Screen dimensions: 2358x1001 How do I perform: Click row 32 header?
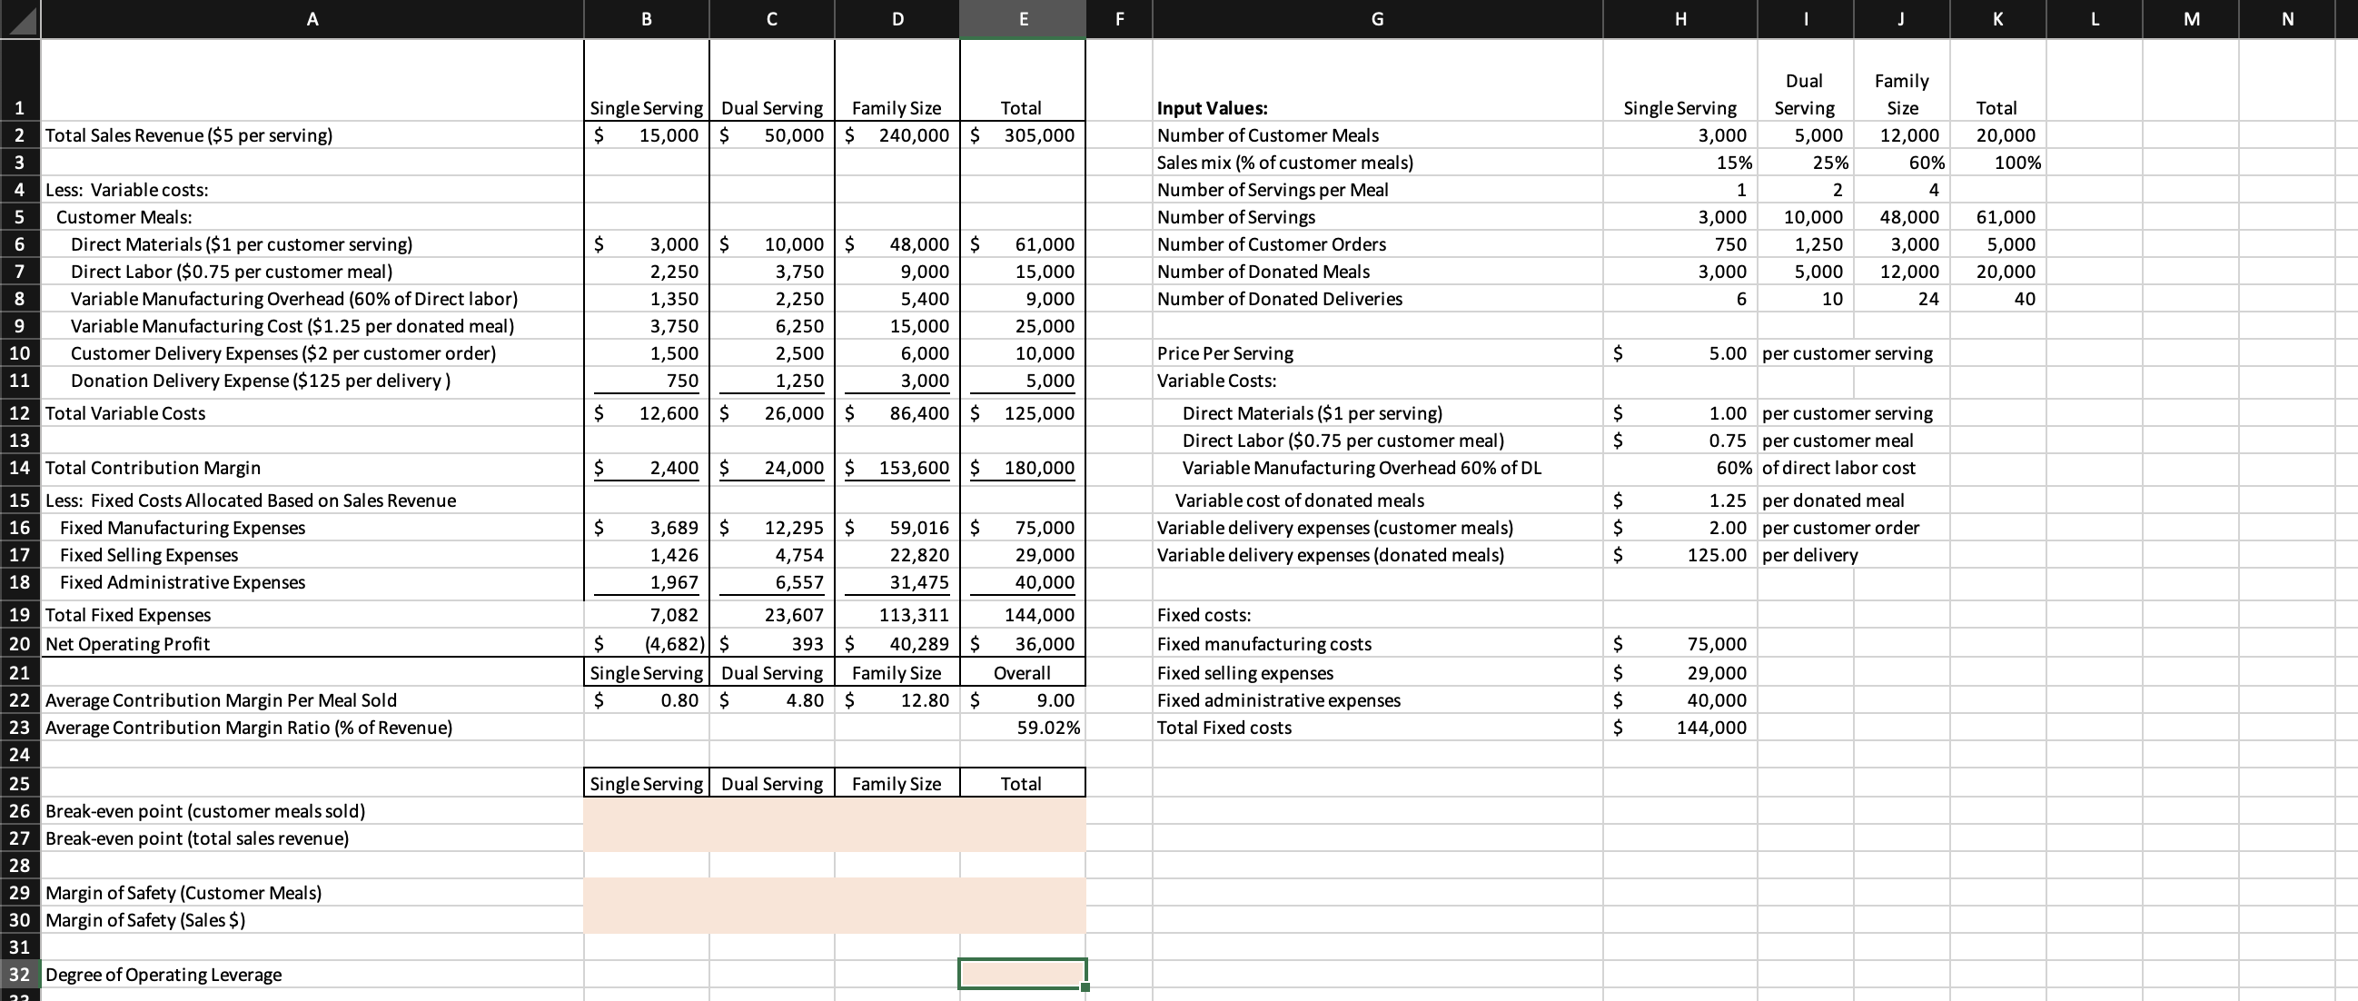coord(19,975)
